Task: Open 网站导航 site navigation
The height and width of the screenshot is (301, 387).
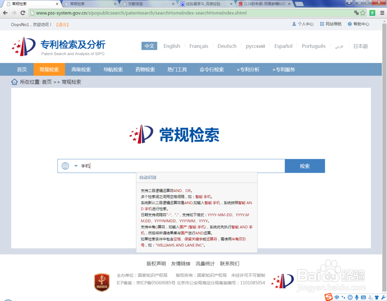Action: (x=331, y=24)
